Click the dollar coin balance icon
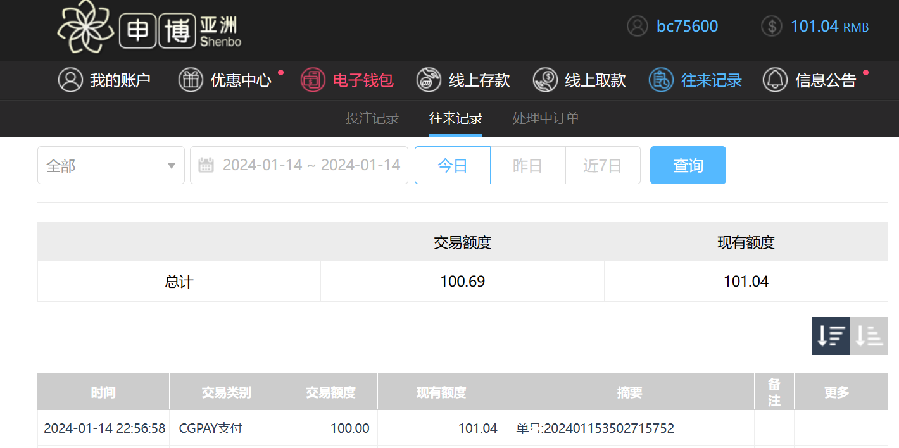This screenshot has width=899, height=448. coord(772,26)
